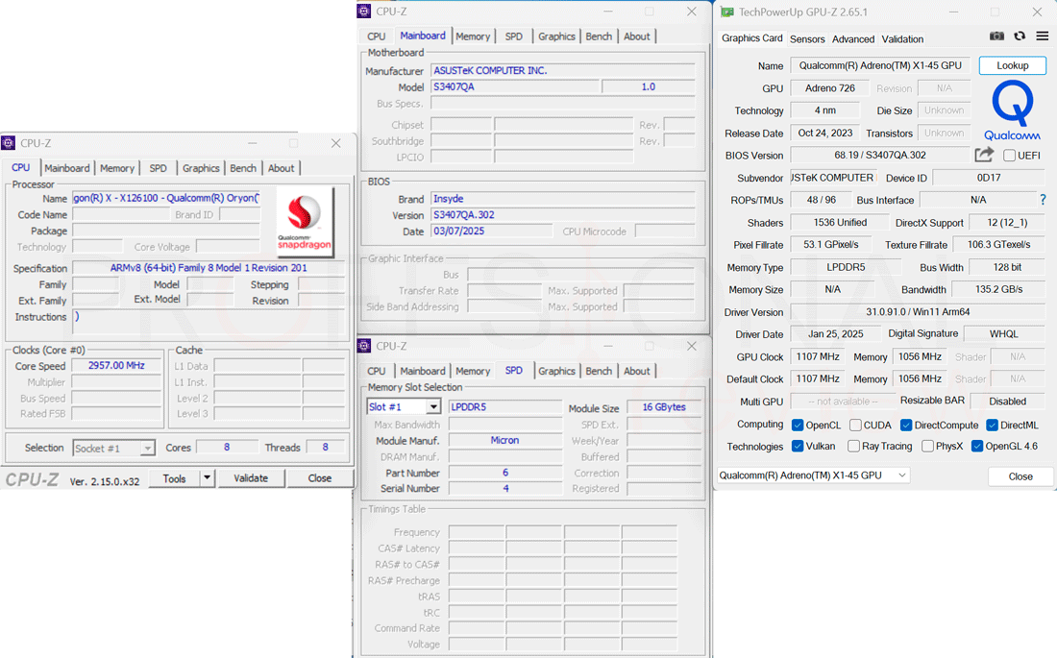This screenshot has height=658, width=1057.
Task: Open the GPU-Z hamburger menu
Action: pos(1043,37)
